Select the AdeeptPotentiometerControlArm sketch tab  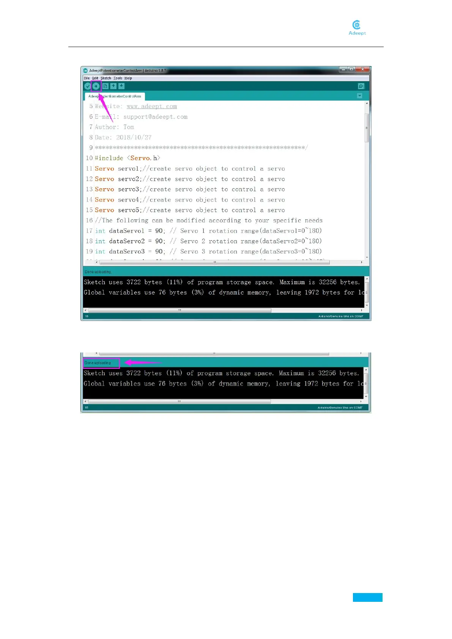click(115, 96)
